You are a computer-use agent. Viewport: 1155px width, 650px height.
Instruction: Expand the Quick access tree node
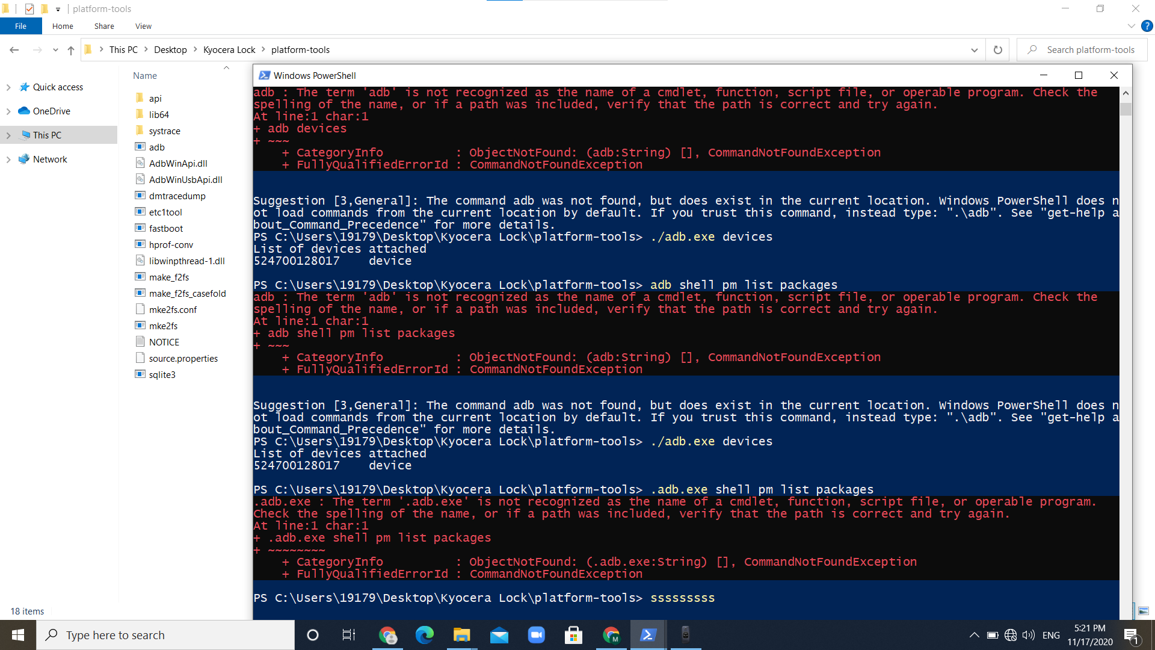(8, 87)
